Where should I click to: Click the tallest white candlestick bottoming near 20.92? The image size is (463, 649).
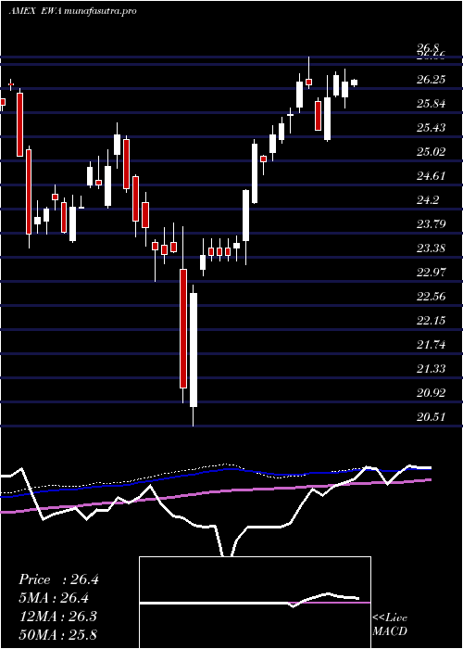[x=193, y=350]
